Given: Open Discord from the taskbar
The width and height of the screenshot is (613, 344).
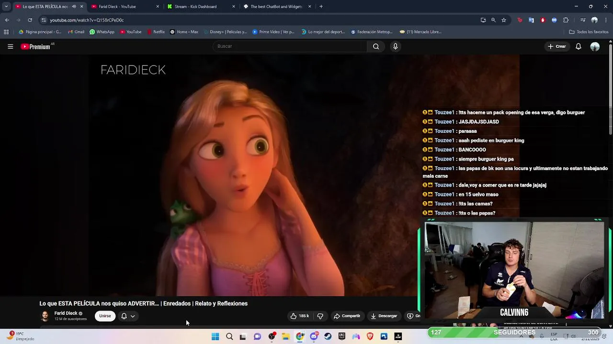Looking at the screenshot, I should click(314, 336).
